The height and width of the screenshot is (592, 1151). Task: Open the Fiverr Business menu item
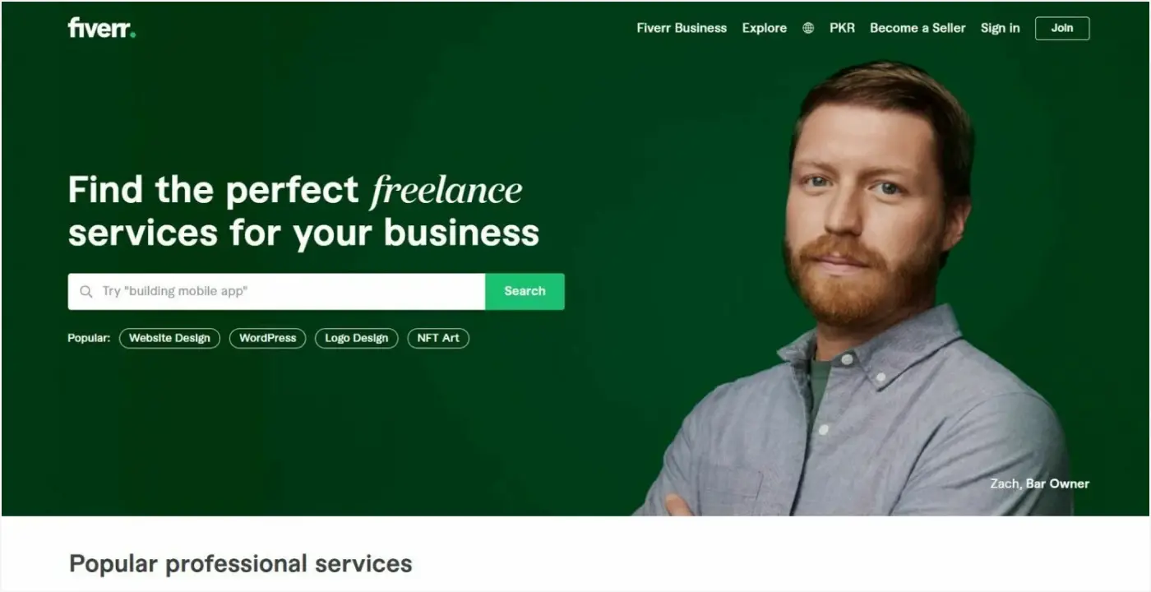(x=682, y=28)
